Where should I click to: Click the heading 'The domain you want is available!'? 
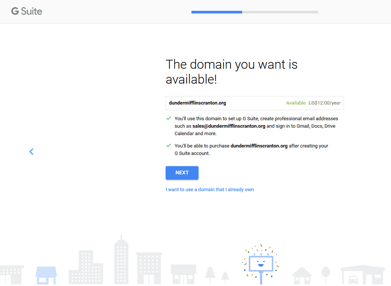pyautogui.click(x=231, y=72)
